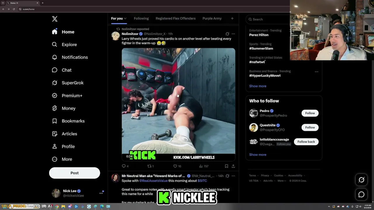Viewport: 374px width, 210px height.
Task: Open Nick Lee account switcher menu
Action: pos(101,193)
